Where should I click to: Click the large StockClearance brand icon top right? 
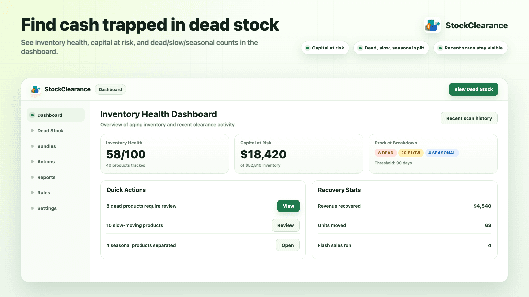click(432, 25)
